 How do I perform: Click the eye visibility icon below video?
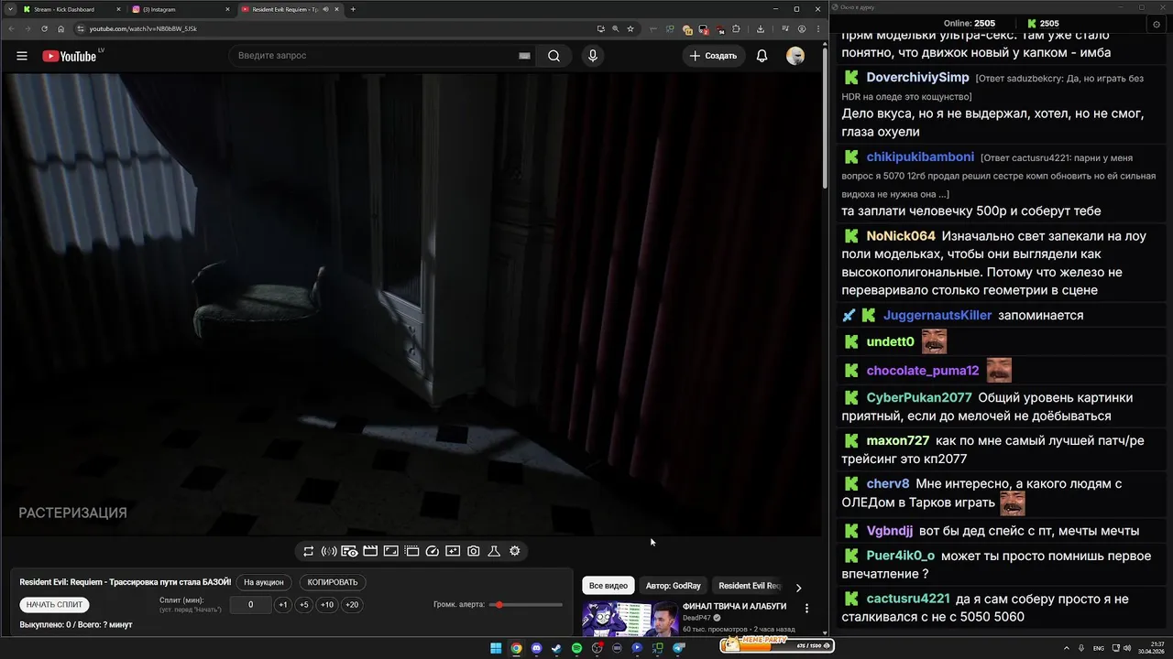349,551
